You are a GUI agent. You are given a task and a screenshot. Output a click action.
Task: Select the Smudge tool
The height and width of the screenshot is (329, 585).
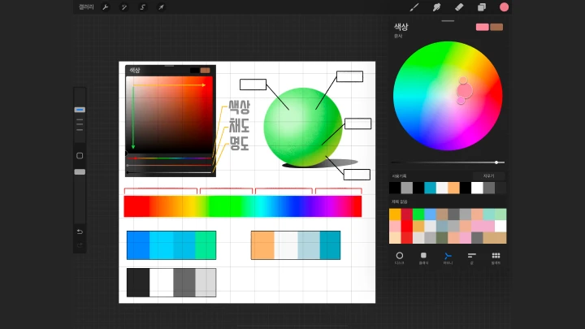[436, 7]
